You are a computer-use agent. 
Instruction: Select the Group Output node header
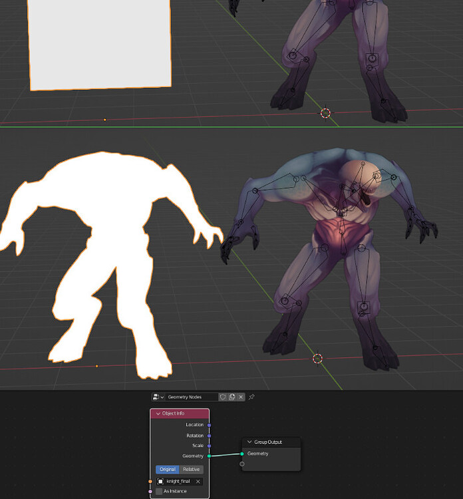271,442
